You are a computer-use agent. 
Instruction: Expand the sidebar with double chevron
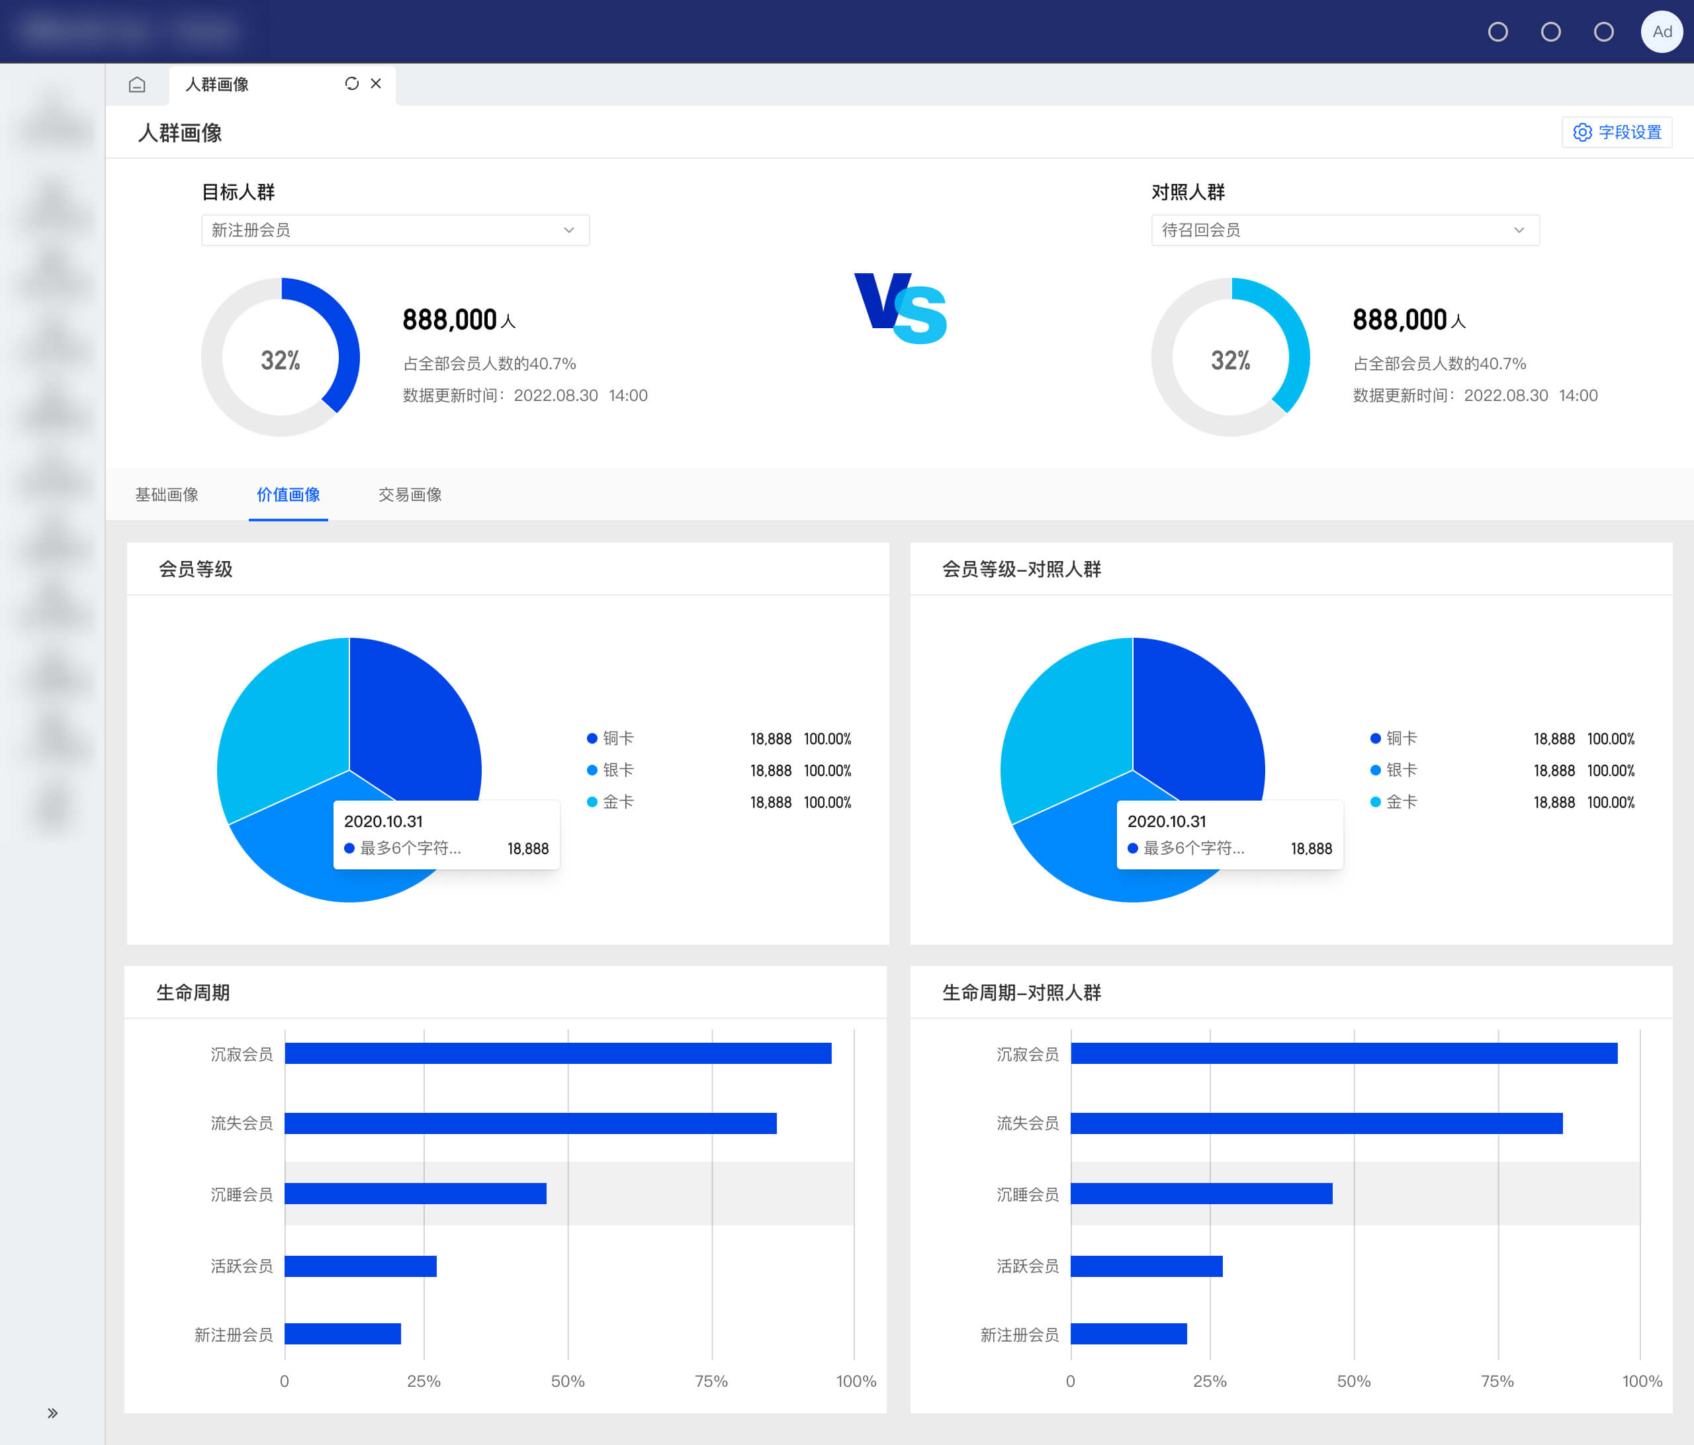pos(52,1413)
